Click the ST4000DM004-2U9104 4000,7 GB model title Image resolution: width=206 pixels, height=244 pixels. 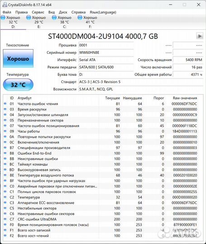(103, 36)
